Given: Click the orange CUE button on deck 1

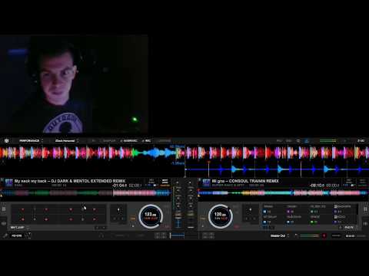Looking at the screenshot, I should (133, 219).
